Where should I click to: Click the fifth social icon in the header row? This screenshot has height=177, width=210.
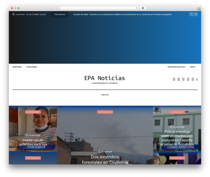click(193, 80)
